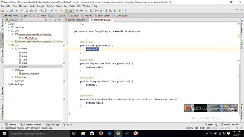Open the Messages tool window

click(53, 124)
